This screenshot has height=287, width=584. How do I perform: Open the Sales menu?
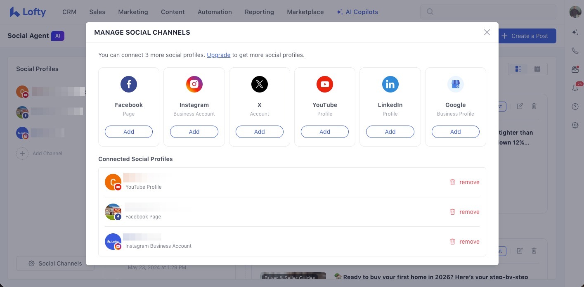[x=97, y=12]
